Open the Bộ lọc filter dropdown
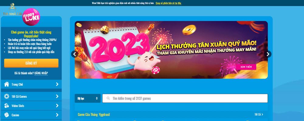 [88, 98]
